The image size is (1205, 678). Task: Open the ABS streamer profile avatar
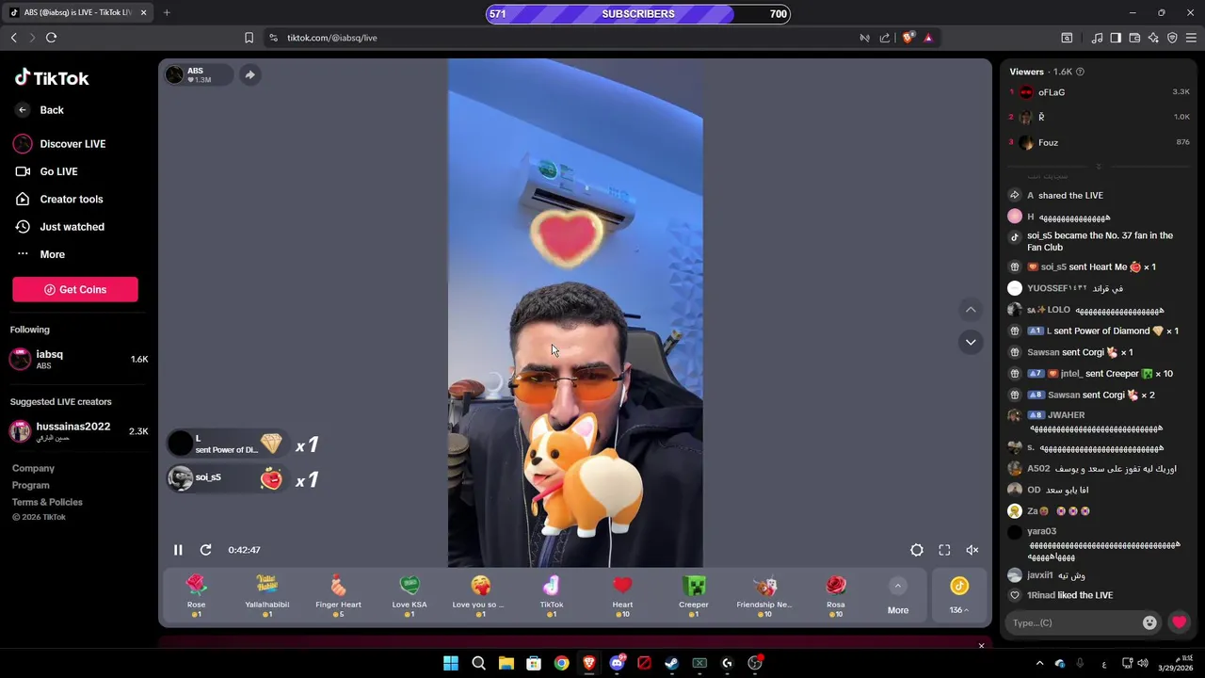(x=174, y=74)
